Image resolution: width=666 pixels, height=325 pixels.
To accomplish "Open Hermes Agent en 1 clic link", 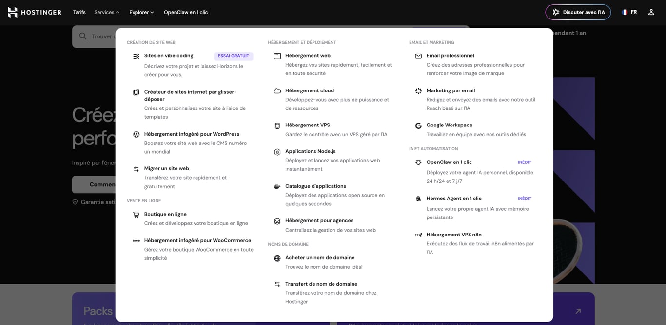I will pyautogui.click(x=454, y=198).
